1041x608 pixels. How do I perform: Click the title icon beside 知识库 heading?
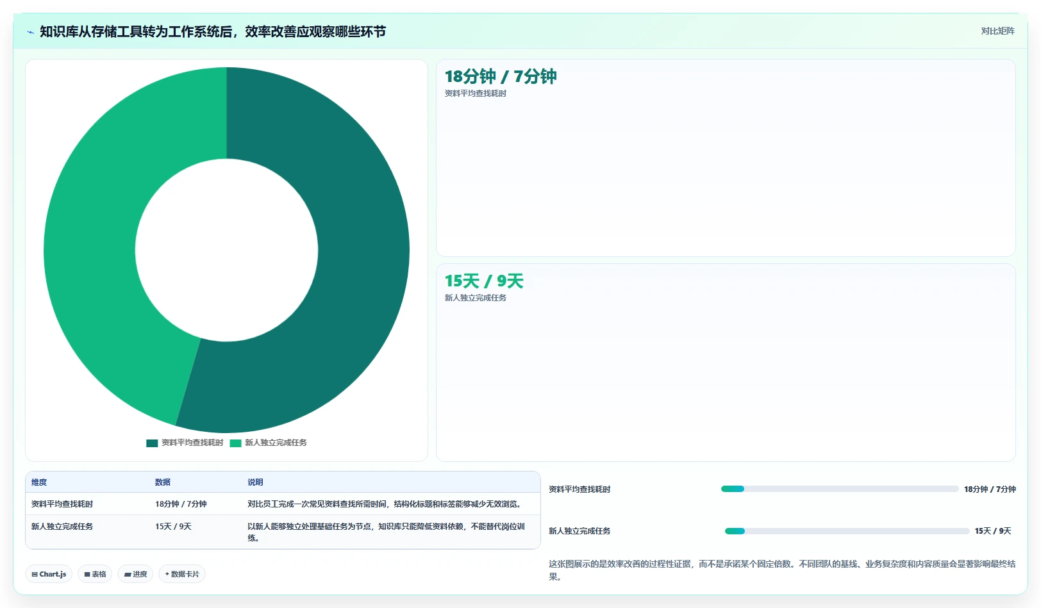(30, 32)
